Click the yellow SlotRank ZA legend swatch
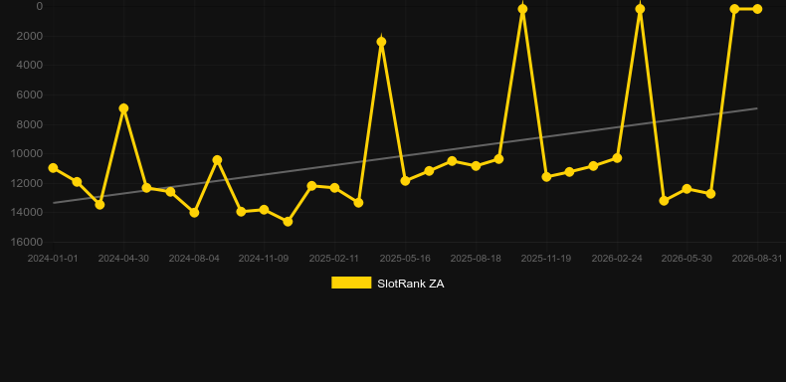Image resolution: width=786 pixels, height=382 pixels. click(351, 283)
